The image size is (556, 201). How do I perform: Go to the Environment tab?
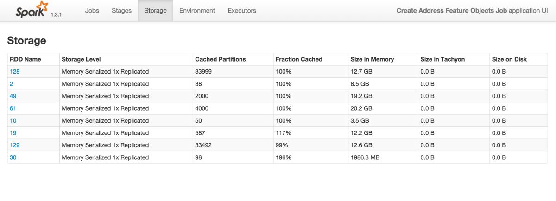point(197,10)
